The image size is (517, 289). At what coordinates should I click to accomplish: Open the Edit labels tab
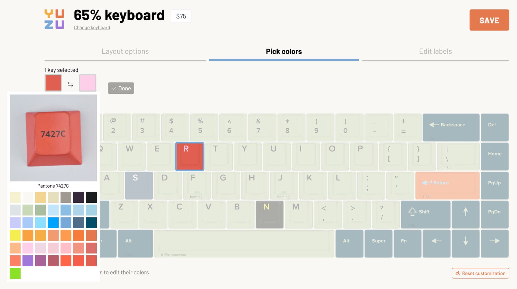point(435,51)
